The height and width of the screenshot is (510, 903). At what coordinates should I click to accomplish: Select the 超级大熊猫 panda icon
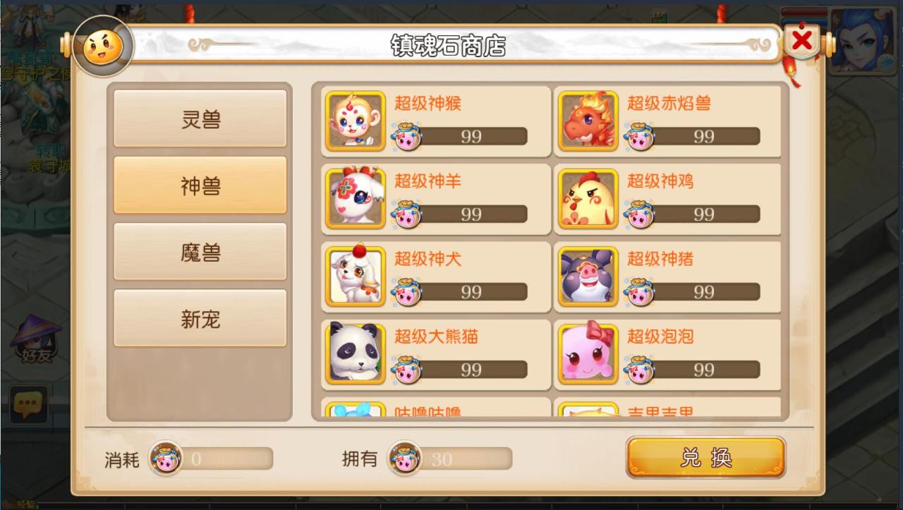[356, 354]
